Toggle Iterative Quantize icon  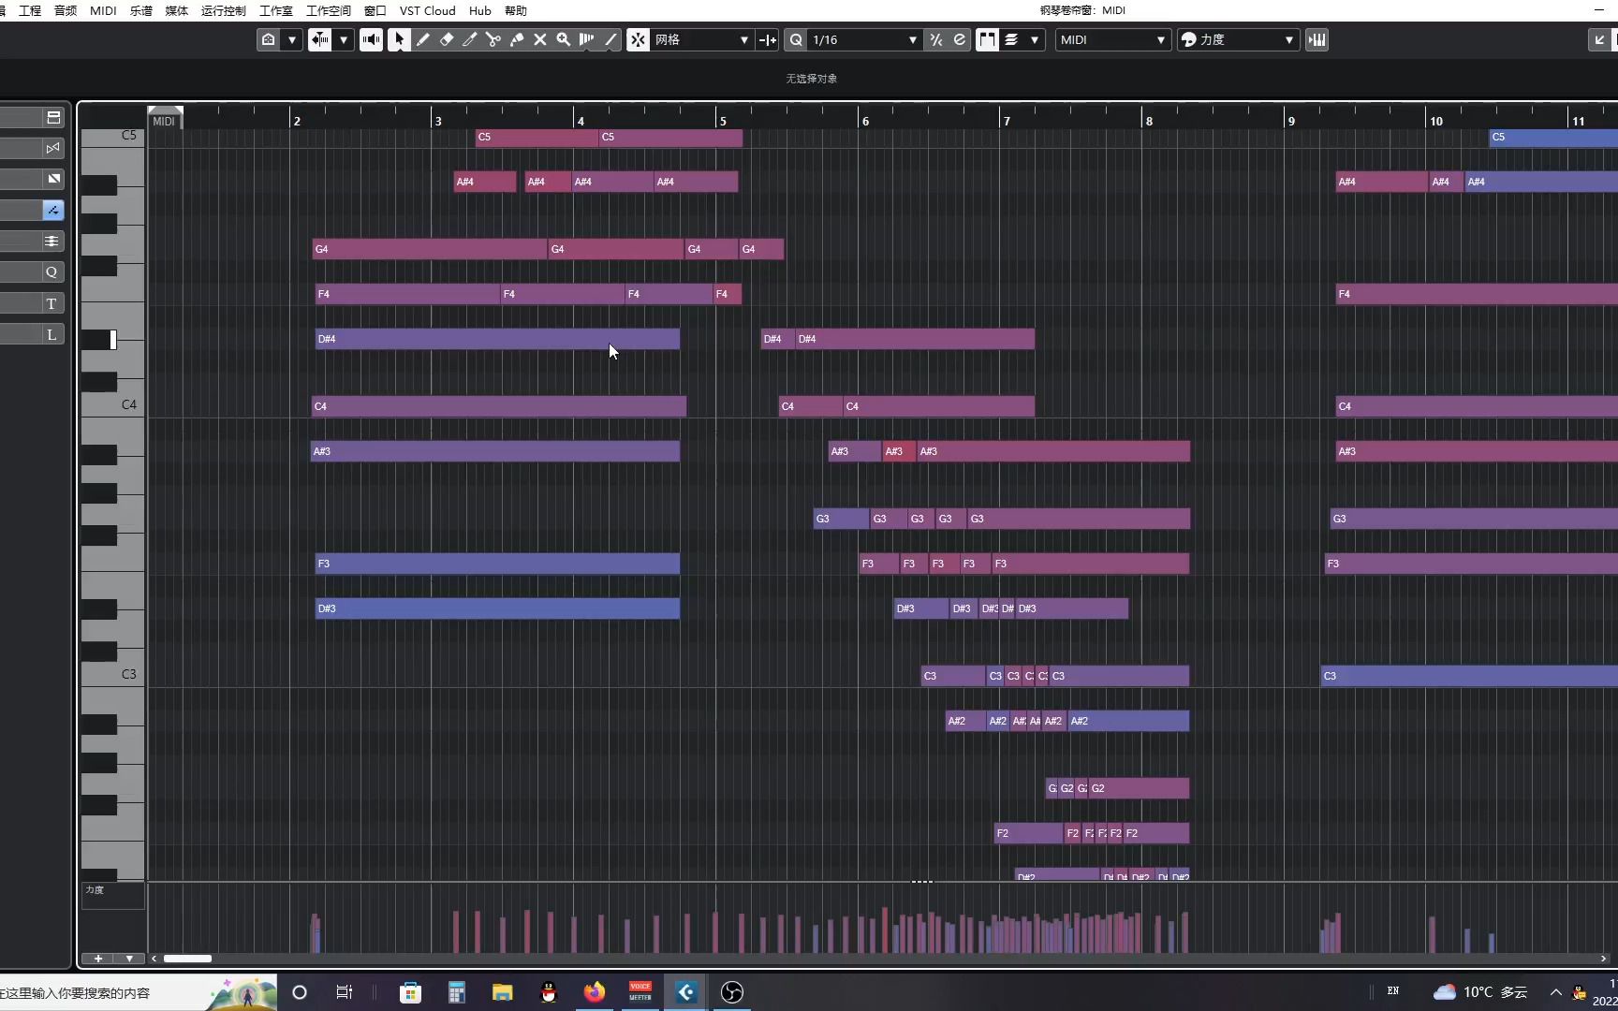[x=935, y=39]
